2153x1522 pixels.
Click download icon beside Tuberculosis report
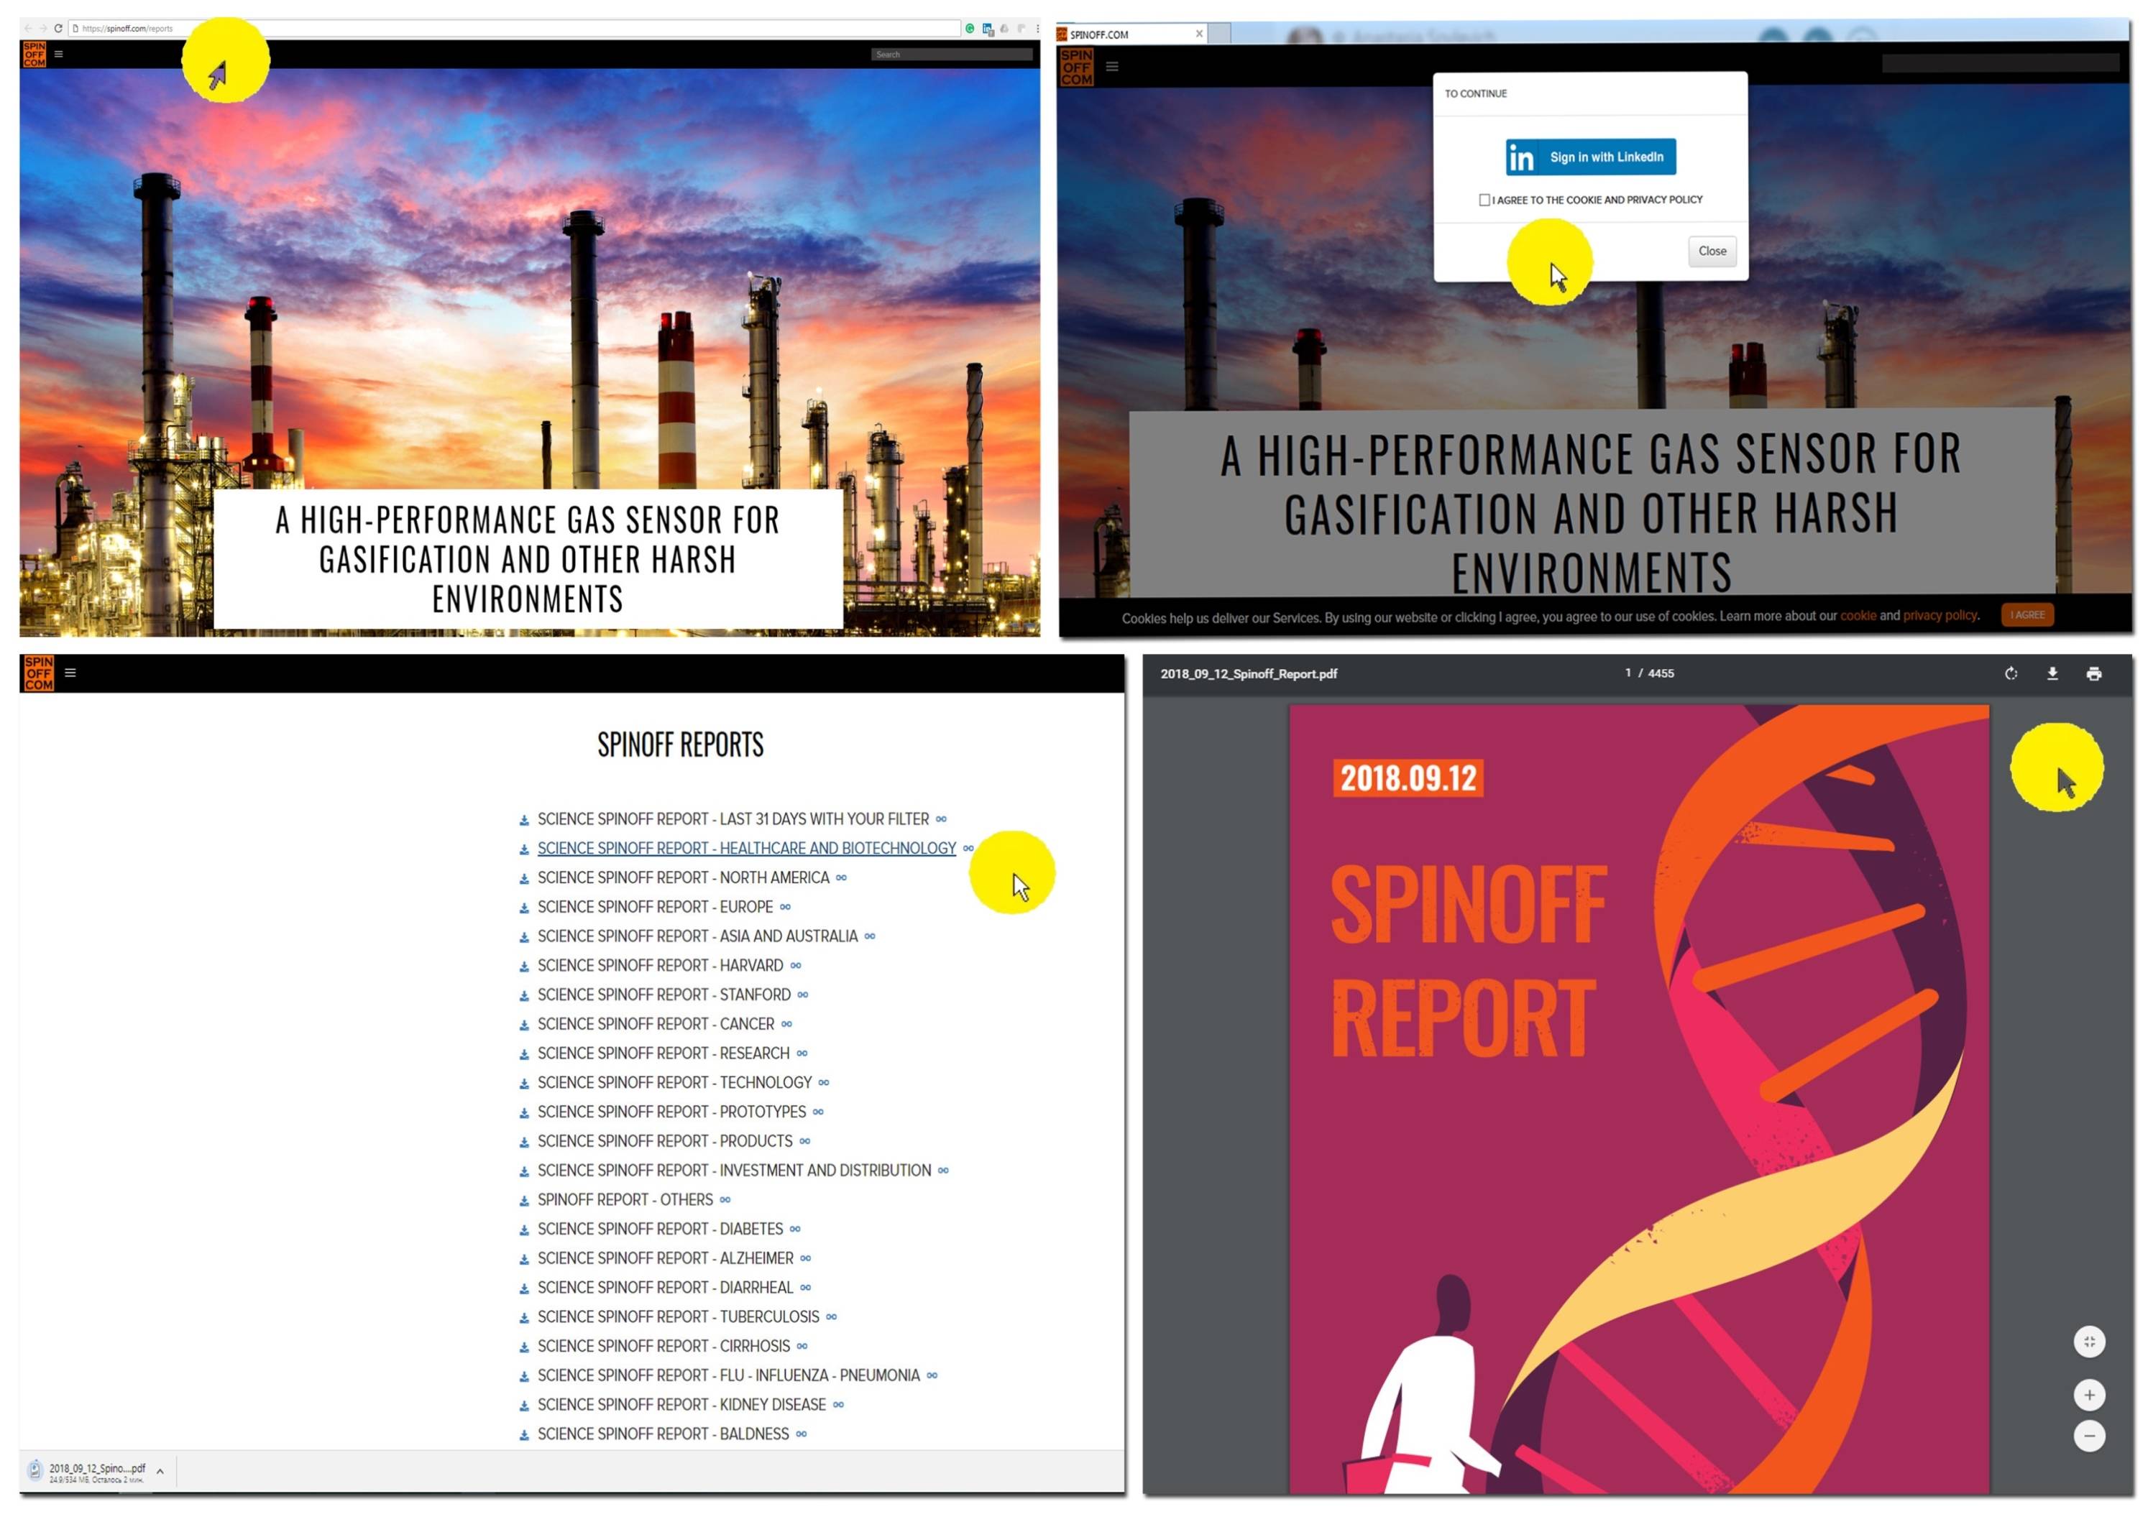(524, 1319)
